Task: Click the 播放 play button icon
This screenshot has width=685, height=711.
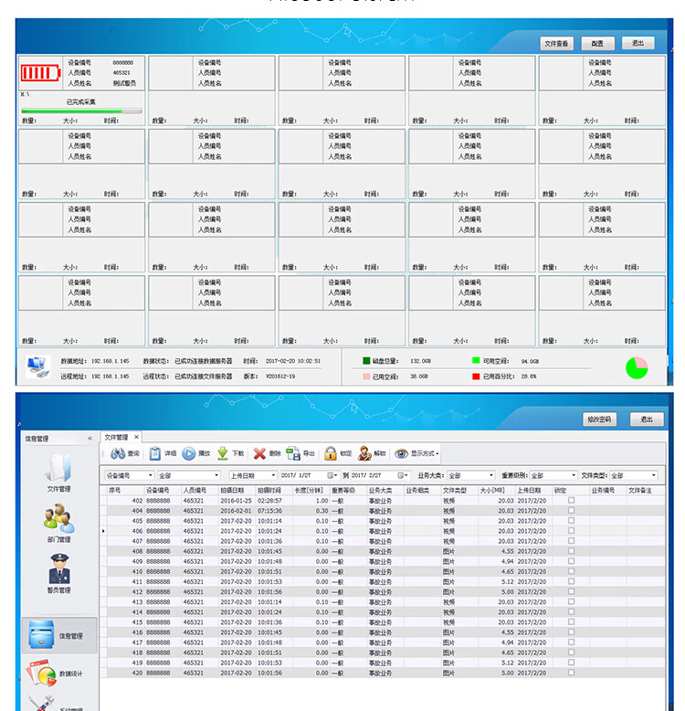Action: coord(188,453)
